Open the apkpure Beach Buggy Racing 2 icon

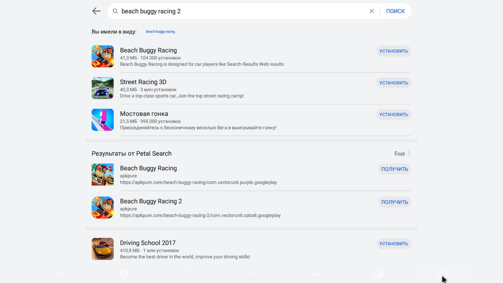point(103,208)
